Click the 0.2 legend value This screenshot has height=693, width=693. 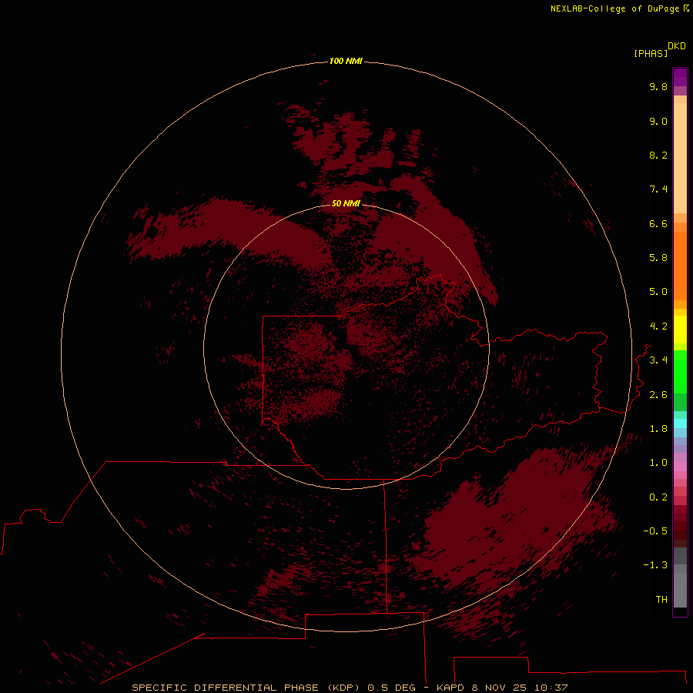[x=658, y=497]
